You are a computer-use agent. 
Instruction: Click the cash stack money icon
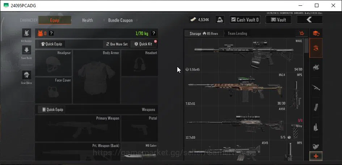tap(193, 20)
